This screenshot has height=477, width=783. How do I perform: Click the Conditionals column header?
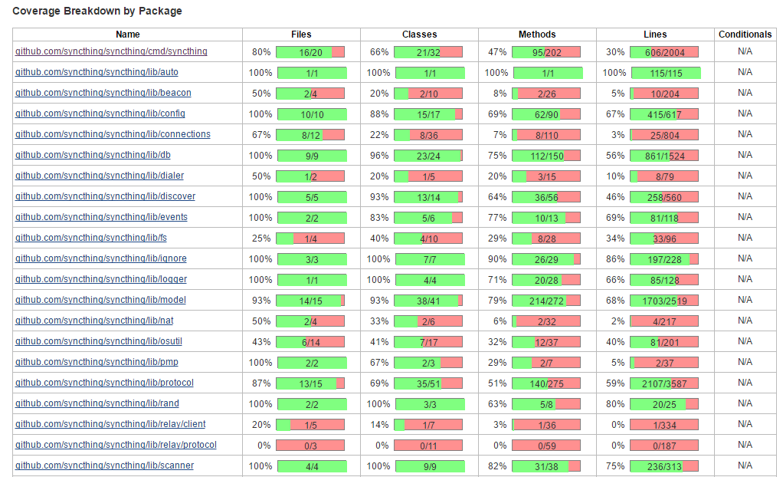pyautogui.click(x=745, y=35)
